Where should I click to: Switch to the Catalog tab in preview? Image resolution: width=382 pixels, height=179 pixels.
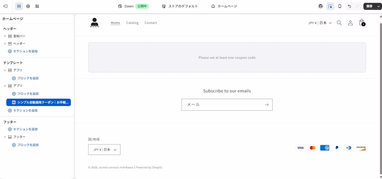coord(132,23)
